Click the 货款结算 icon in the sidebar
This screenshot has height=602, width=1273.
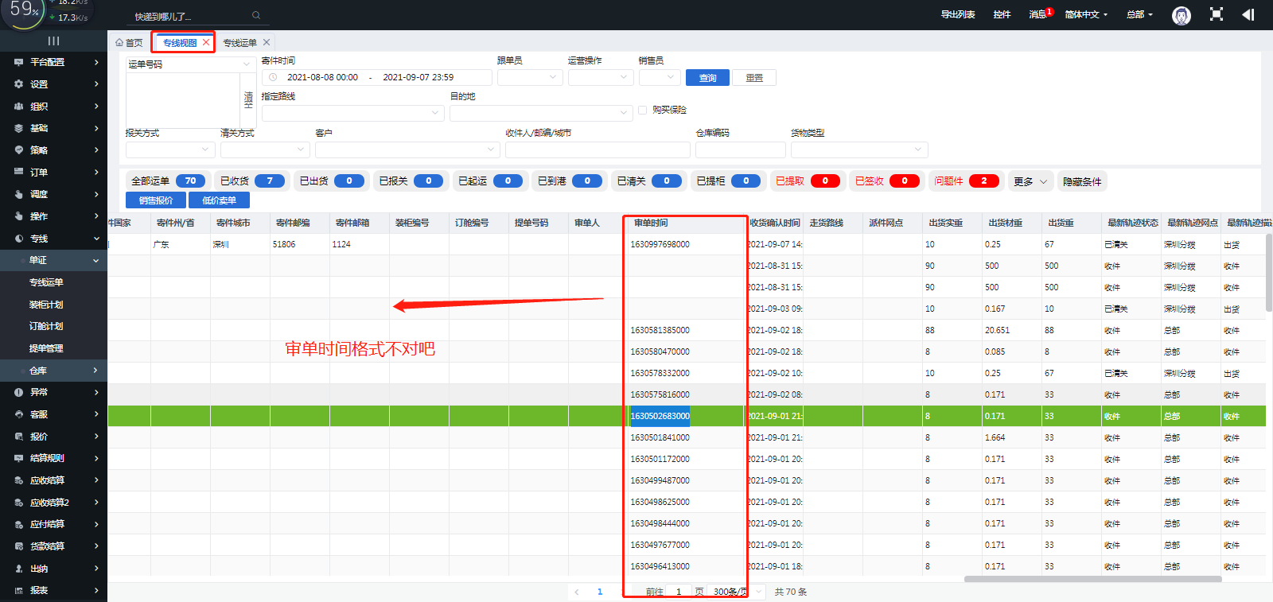[19, 546]
